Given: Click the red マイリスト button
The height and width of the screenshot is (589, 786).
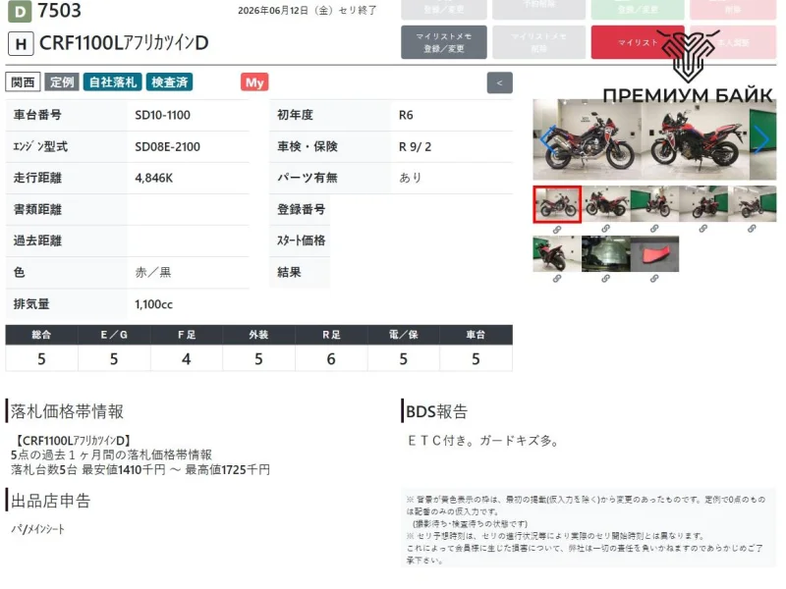Looking at the screenshot, I should 638,42.
